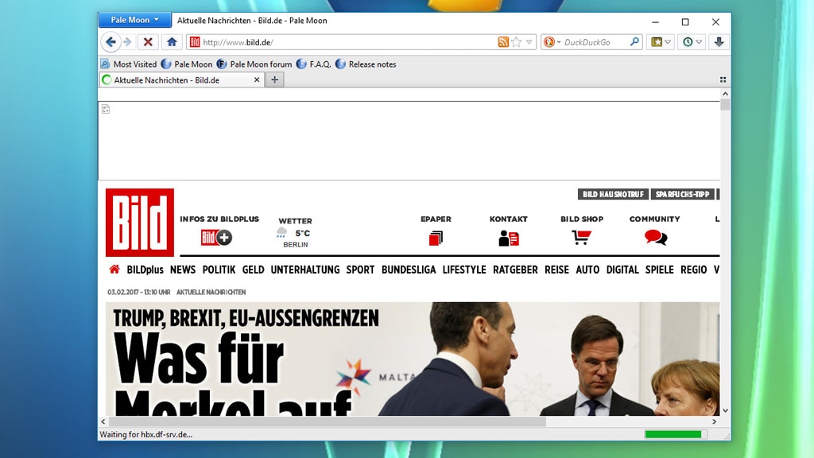This screenshot has width=814, height=458.
Task: Click the Release notes bookmark
Action: (x=371, y=64)
